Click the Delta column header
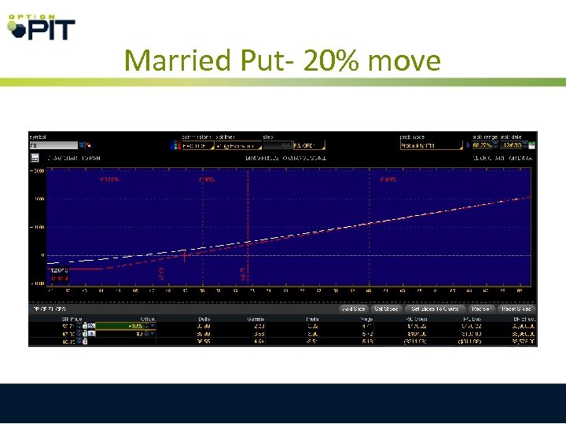This screenshot has width=566, height=424. click(x=204, y=319)
